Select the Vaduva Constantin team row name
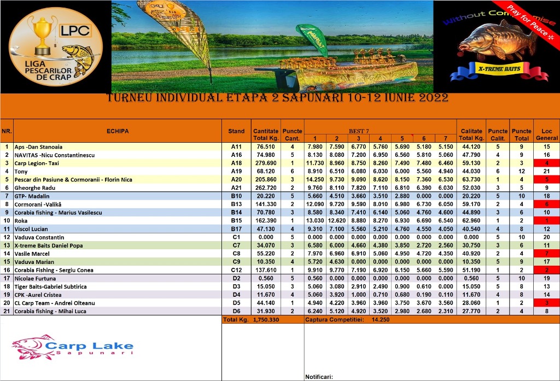The height and width of the screenshot is (381, 560). tap(39, 237)
